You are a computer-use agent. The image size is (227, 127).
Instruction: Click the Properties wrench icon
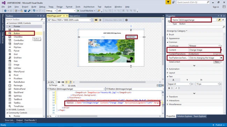click(x=219, y=20)
